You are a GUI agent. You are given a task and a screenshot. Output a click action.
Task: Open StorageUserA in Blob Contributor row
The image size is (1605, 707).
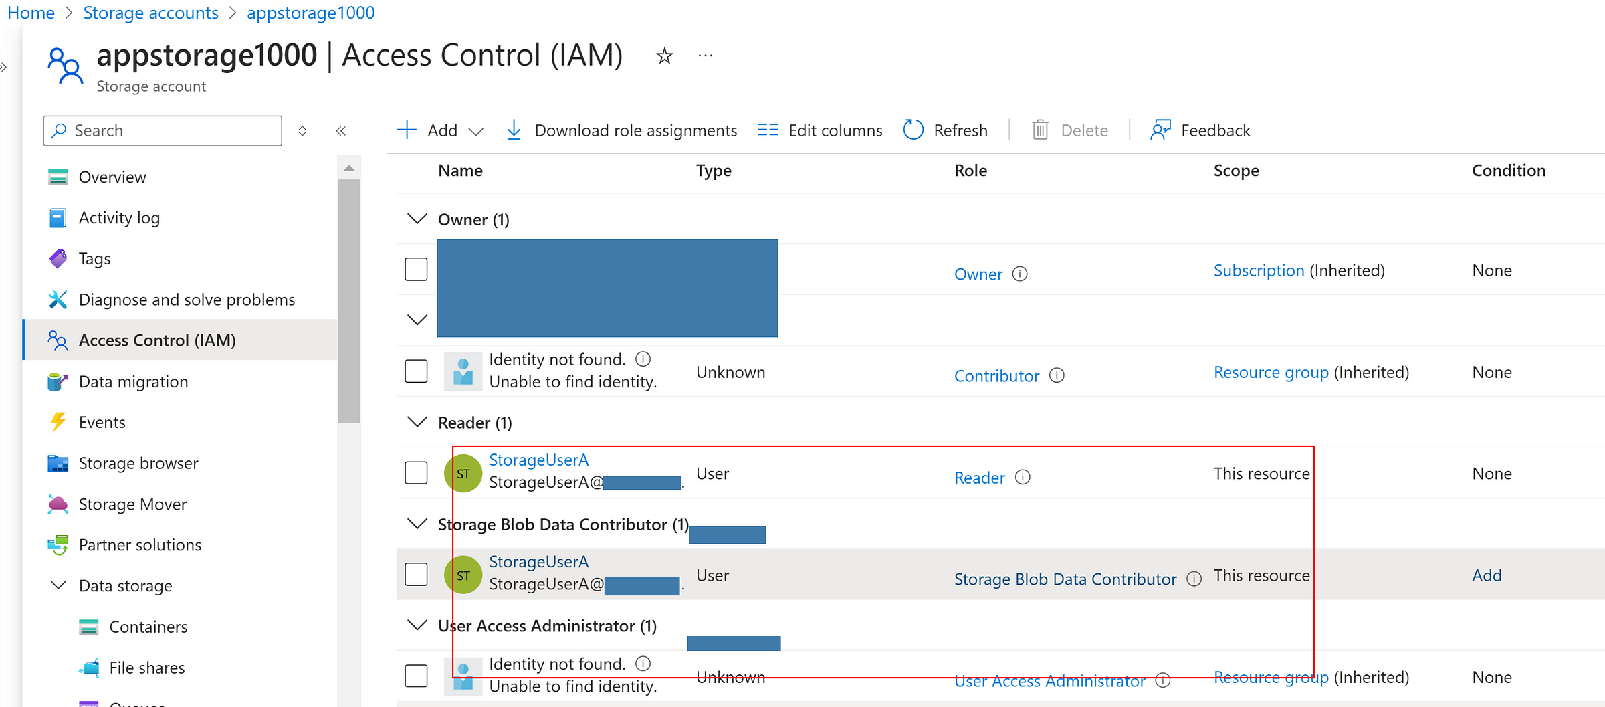point(538,561)
